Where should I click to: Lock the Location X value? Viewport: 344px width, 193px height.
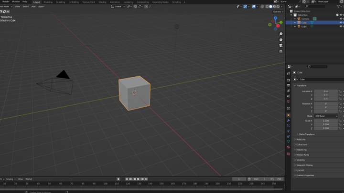click(340, 91)
